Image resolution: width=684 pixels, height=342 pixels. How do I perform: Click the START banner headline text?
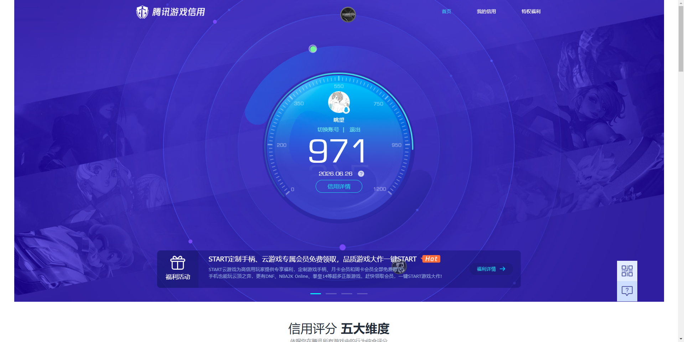(x=312, y=259)
